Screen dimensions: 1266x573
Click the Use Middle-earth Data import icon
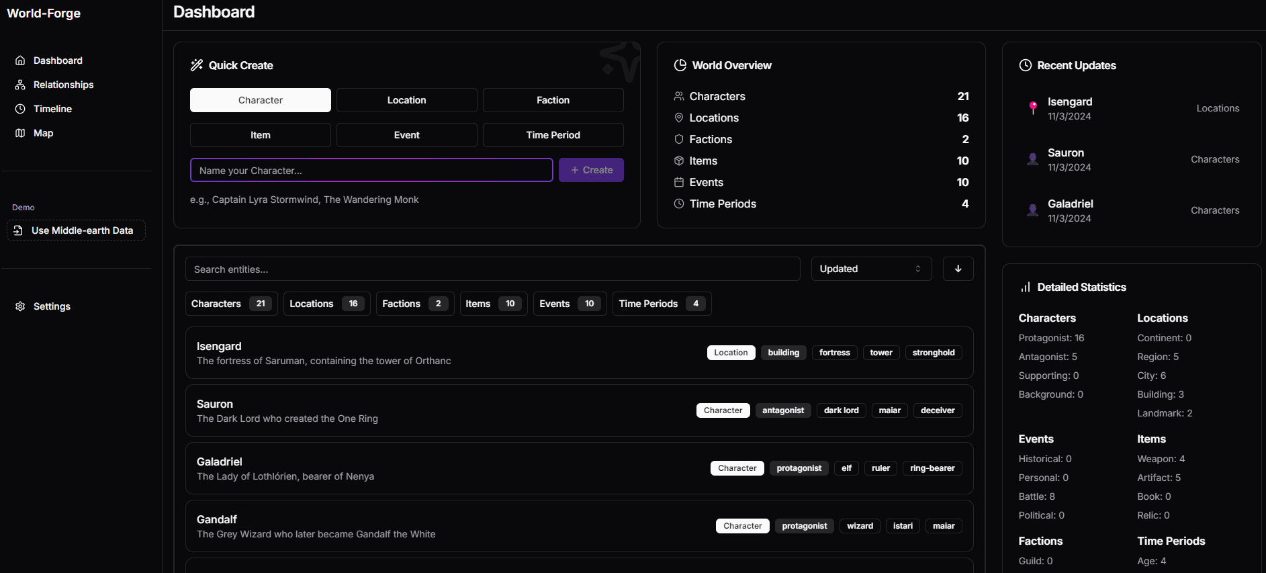click(x=18, y=230)
